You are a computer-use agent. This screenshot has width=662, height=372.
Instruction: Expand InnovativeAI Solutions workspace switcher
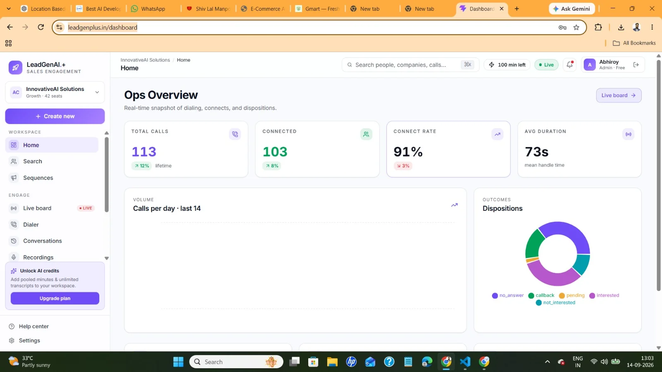55,92
